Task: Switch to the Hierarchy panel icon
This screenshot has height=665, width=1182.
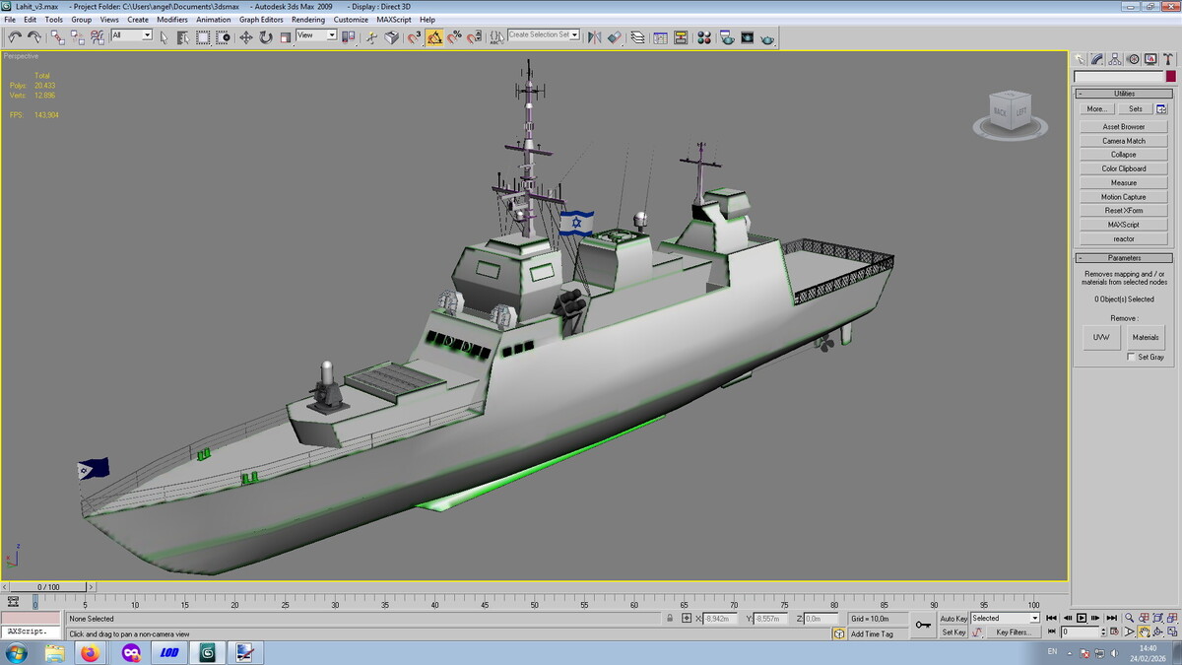Action: pyautogui.click(x=1115, y=59)
